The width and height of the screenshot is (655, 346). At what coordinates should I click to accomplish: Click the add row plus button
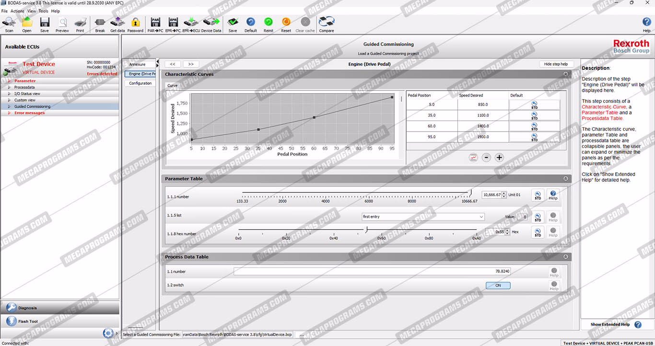point(499,157)
